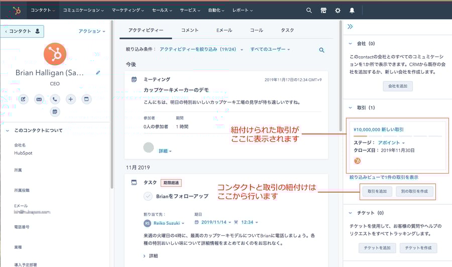Click the 会社を追加 button

(398, 86)
